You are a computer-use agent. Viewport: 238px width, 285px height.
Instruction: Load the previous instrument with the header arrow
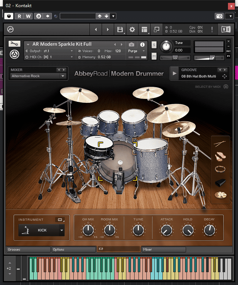coord(115,44)
